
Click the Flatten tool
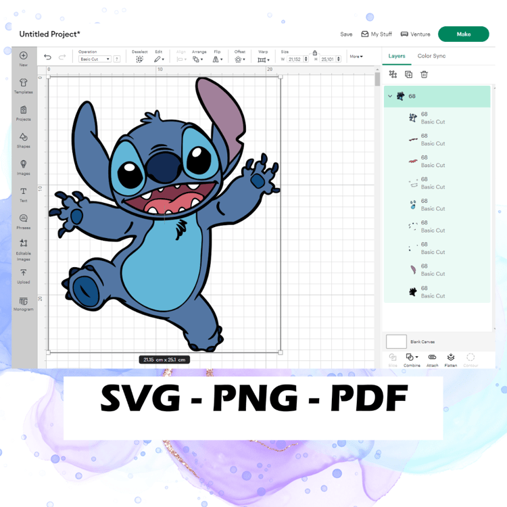(x=451, y=360)
